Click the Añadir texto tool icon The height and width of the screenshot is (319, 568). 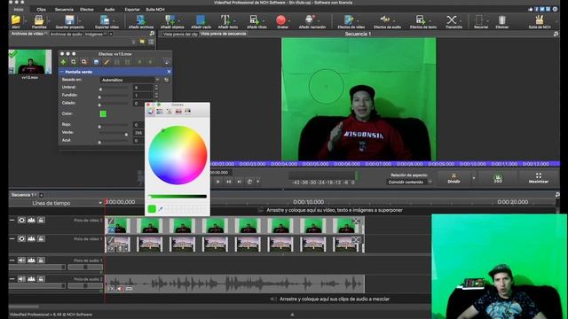coord(225,20)
